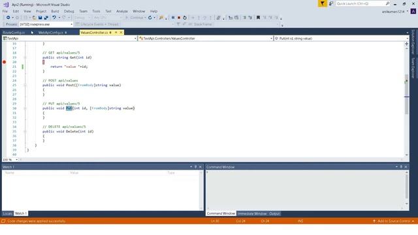Viewport: 418px width, 235px height.
Task: Open the TestApi.Controllers.ValuesController class dropdown
Action: click(x=271, y=39)
